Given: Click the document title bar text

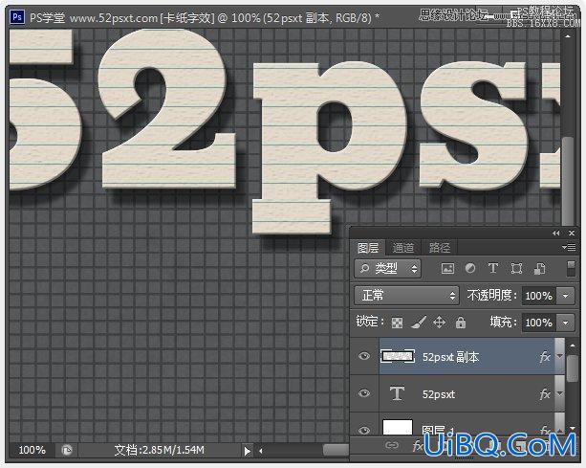Looking at the screenshot, I should pyautogui.click(x=204, y=17).
